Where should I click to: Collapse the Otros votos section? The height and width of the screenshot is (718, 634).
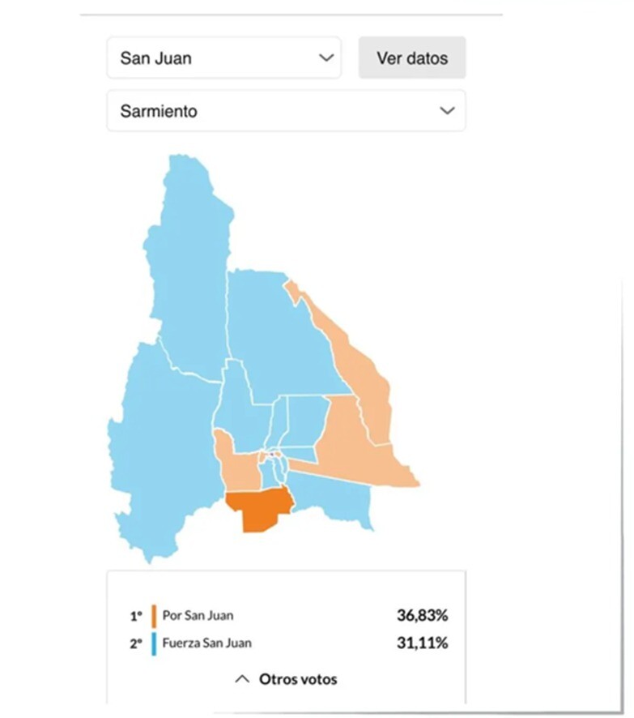(x=240, y=678)
